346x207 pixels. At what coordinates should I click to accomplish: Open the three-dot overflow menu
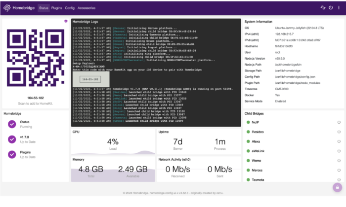(x=339, y=8)
